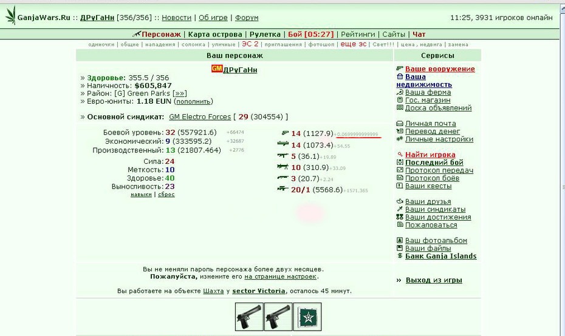Click the сброс link
This screenshot has height=336, width=565.
pyautogui.click(x=166, y=194)
